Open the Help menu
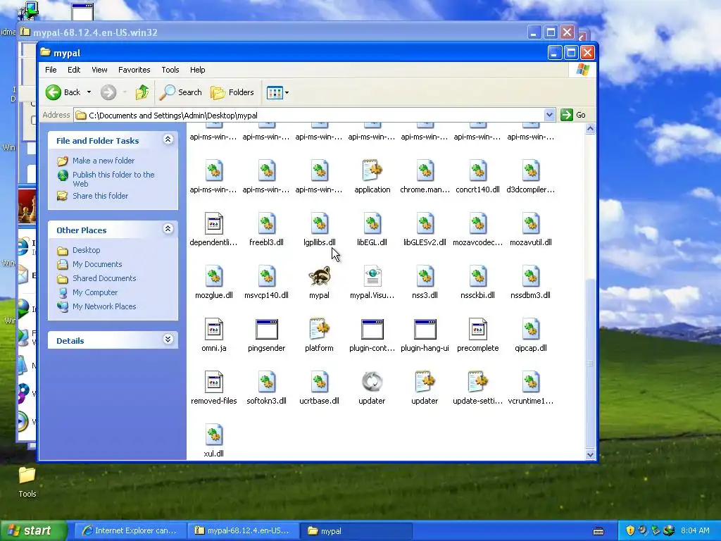 (x=198, y=70)
